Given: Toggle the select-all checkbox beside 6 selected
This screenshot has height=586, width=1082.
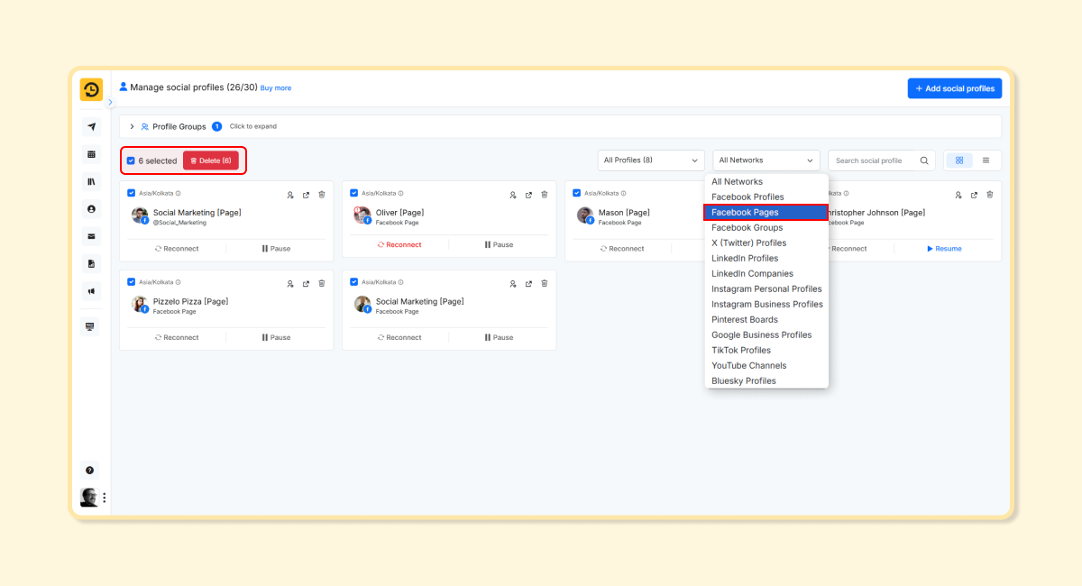Looking at the screenshot, I should click(131, 160).
